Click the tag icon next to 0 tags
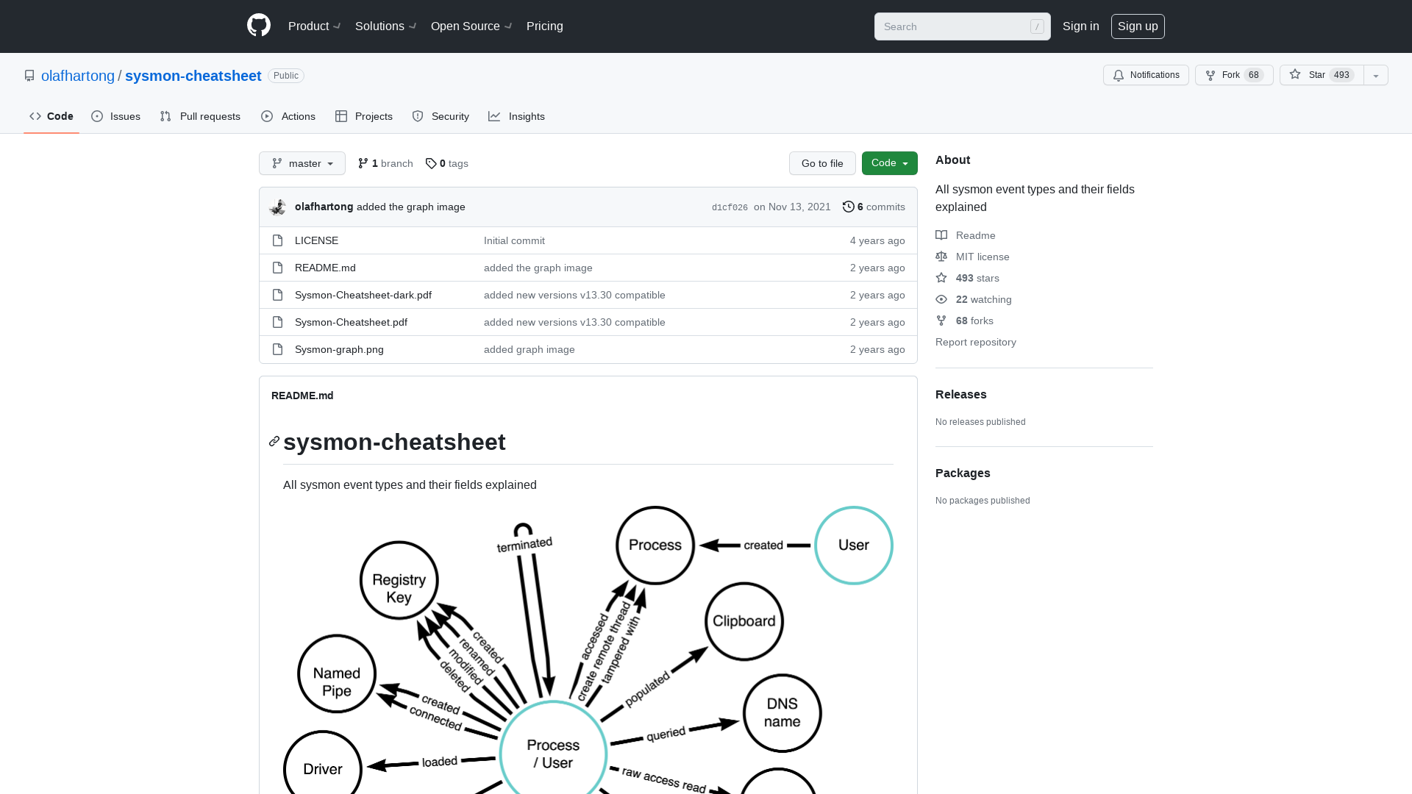The image size is (1412, 794). pyautogui.click(x=431, y=163)
